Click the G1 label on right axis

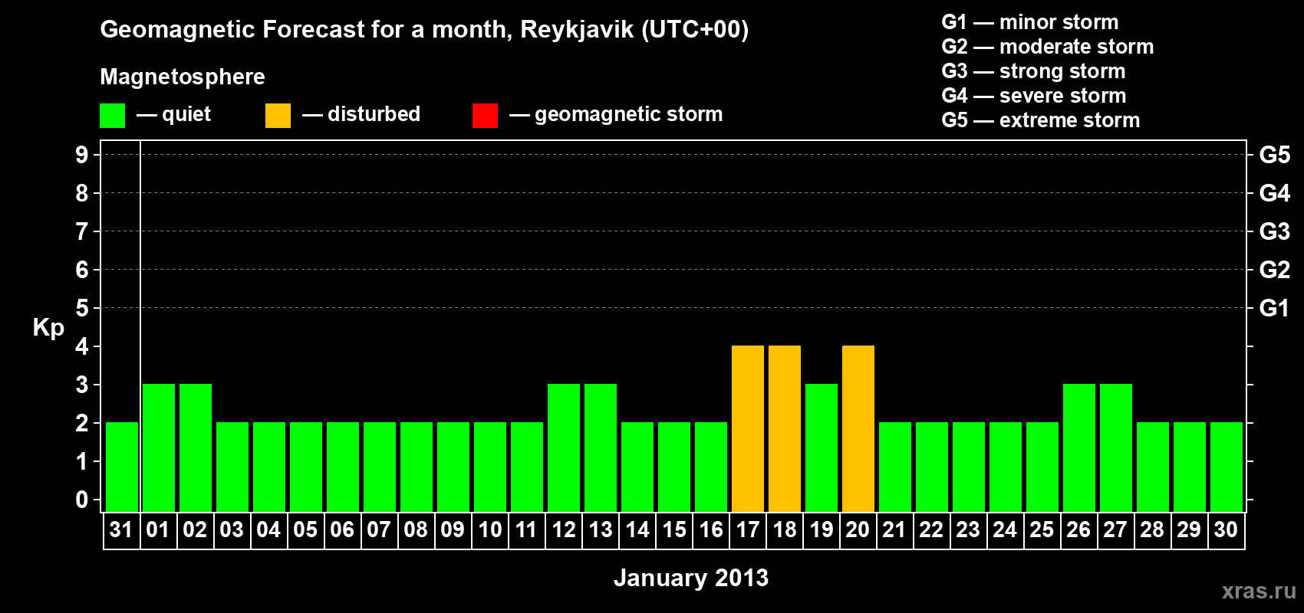click(x=1275, y=308)
